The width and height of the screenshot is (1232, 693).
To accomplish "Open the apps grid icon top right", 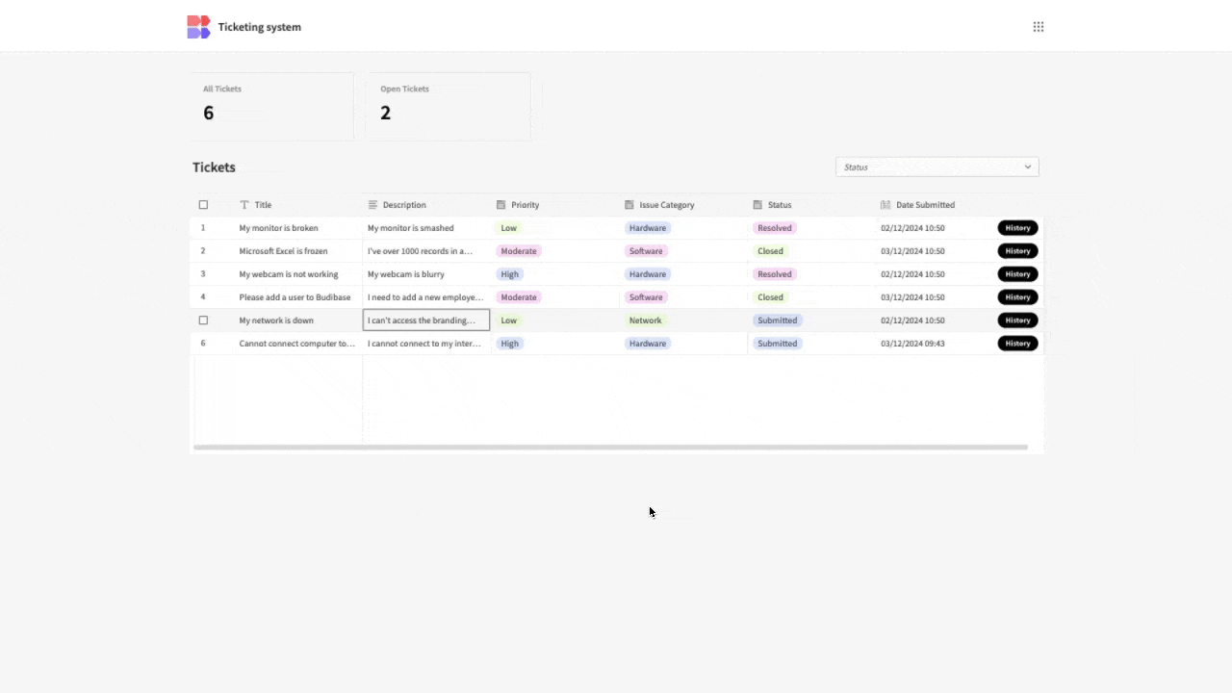I will coord(1039,26).
